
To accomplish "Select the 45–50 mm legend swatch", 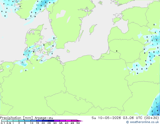I will click(74, 121).
